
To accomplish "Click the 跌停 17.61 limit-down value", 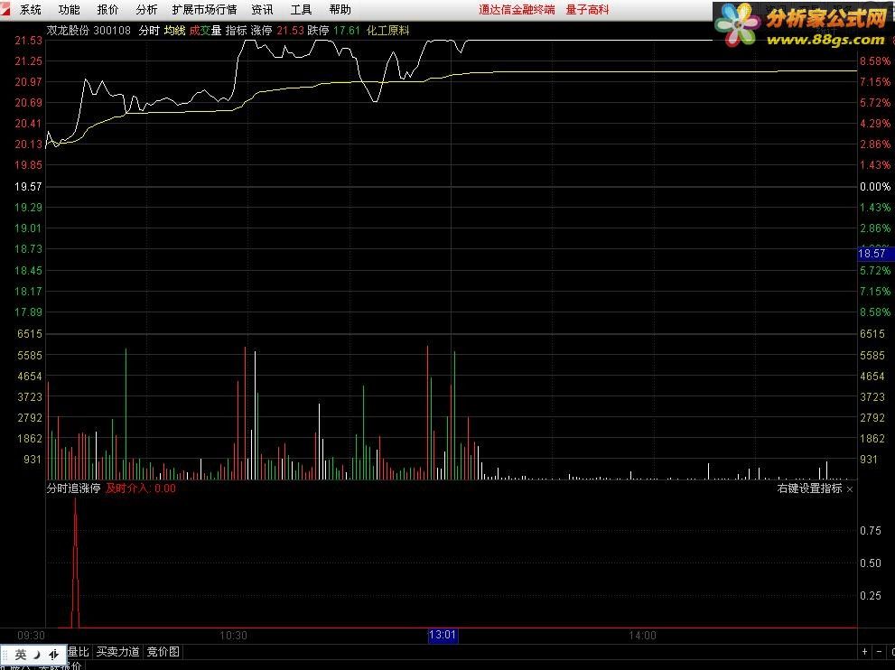I will pos(334,31).
